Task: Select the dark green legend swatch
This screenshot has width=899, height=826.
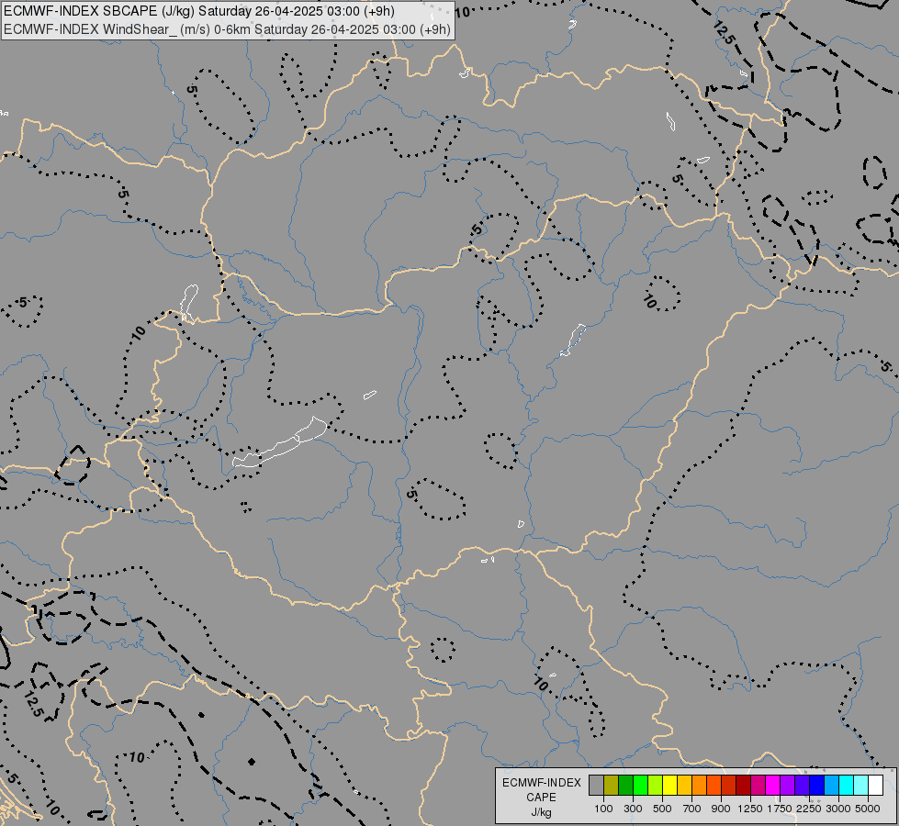Action: tap(625, 785)
